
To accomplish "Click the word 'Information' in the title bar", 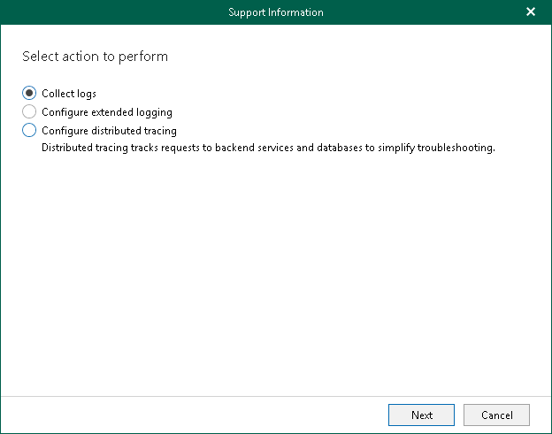I will tap(295, 12).
